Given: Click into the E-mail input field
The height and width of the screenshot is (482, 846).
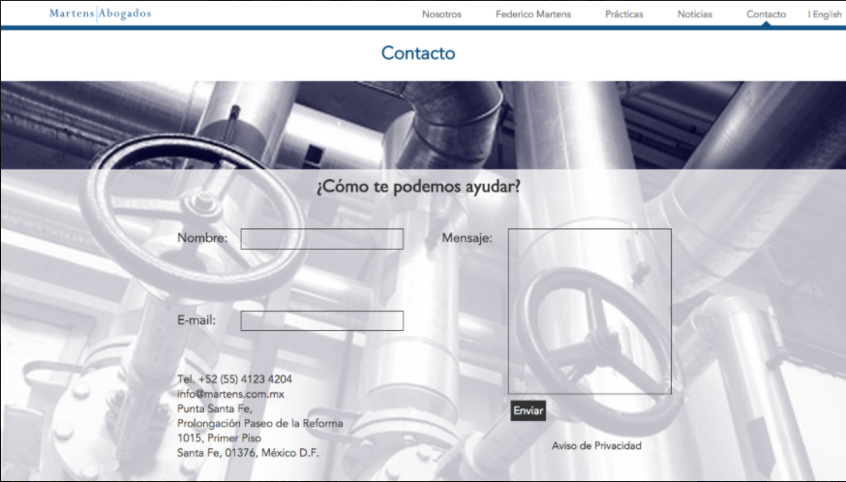Looking at the screenshot, I should point(321,320).
